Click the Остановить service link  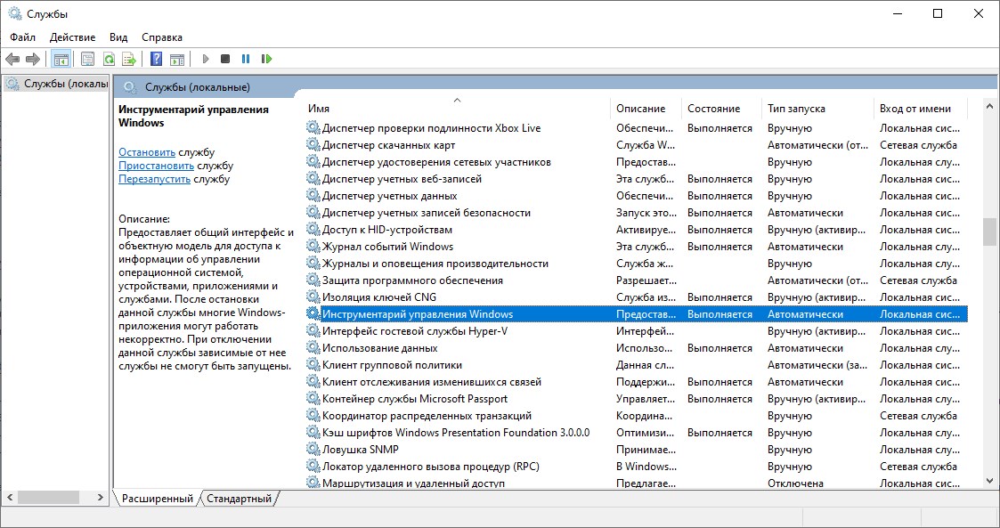click(x=147, y=152)
